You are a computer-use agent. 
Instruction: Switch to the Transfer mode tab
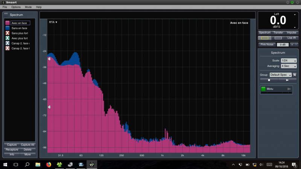click(278, 33)
